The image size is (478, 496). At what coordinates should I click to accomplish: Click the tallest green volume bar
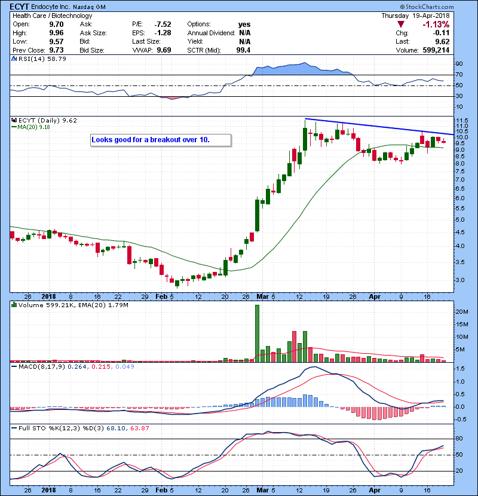pyautogui.click(x=257, y=333)
